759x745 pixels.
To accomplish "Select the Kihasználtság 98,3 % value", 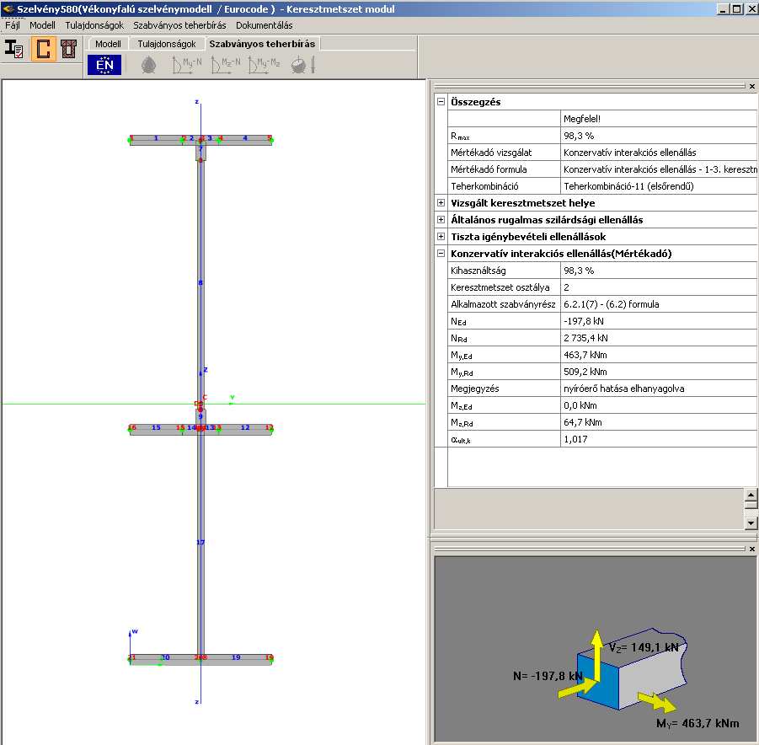I will 659,271.
